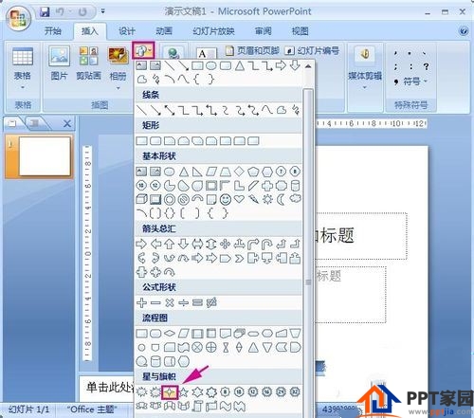
Task: Click 幻灯片 1/1 status text
Action: coord(29,409)
